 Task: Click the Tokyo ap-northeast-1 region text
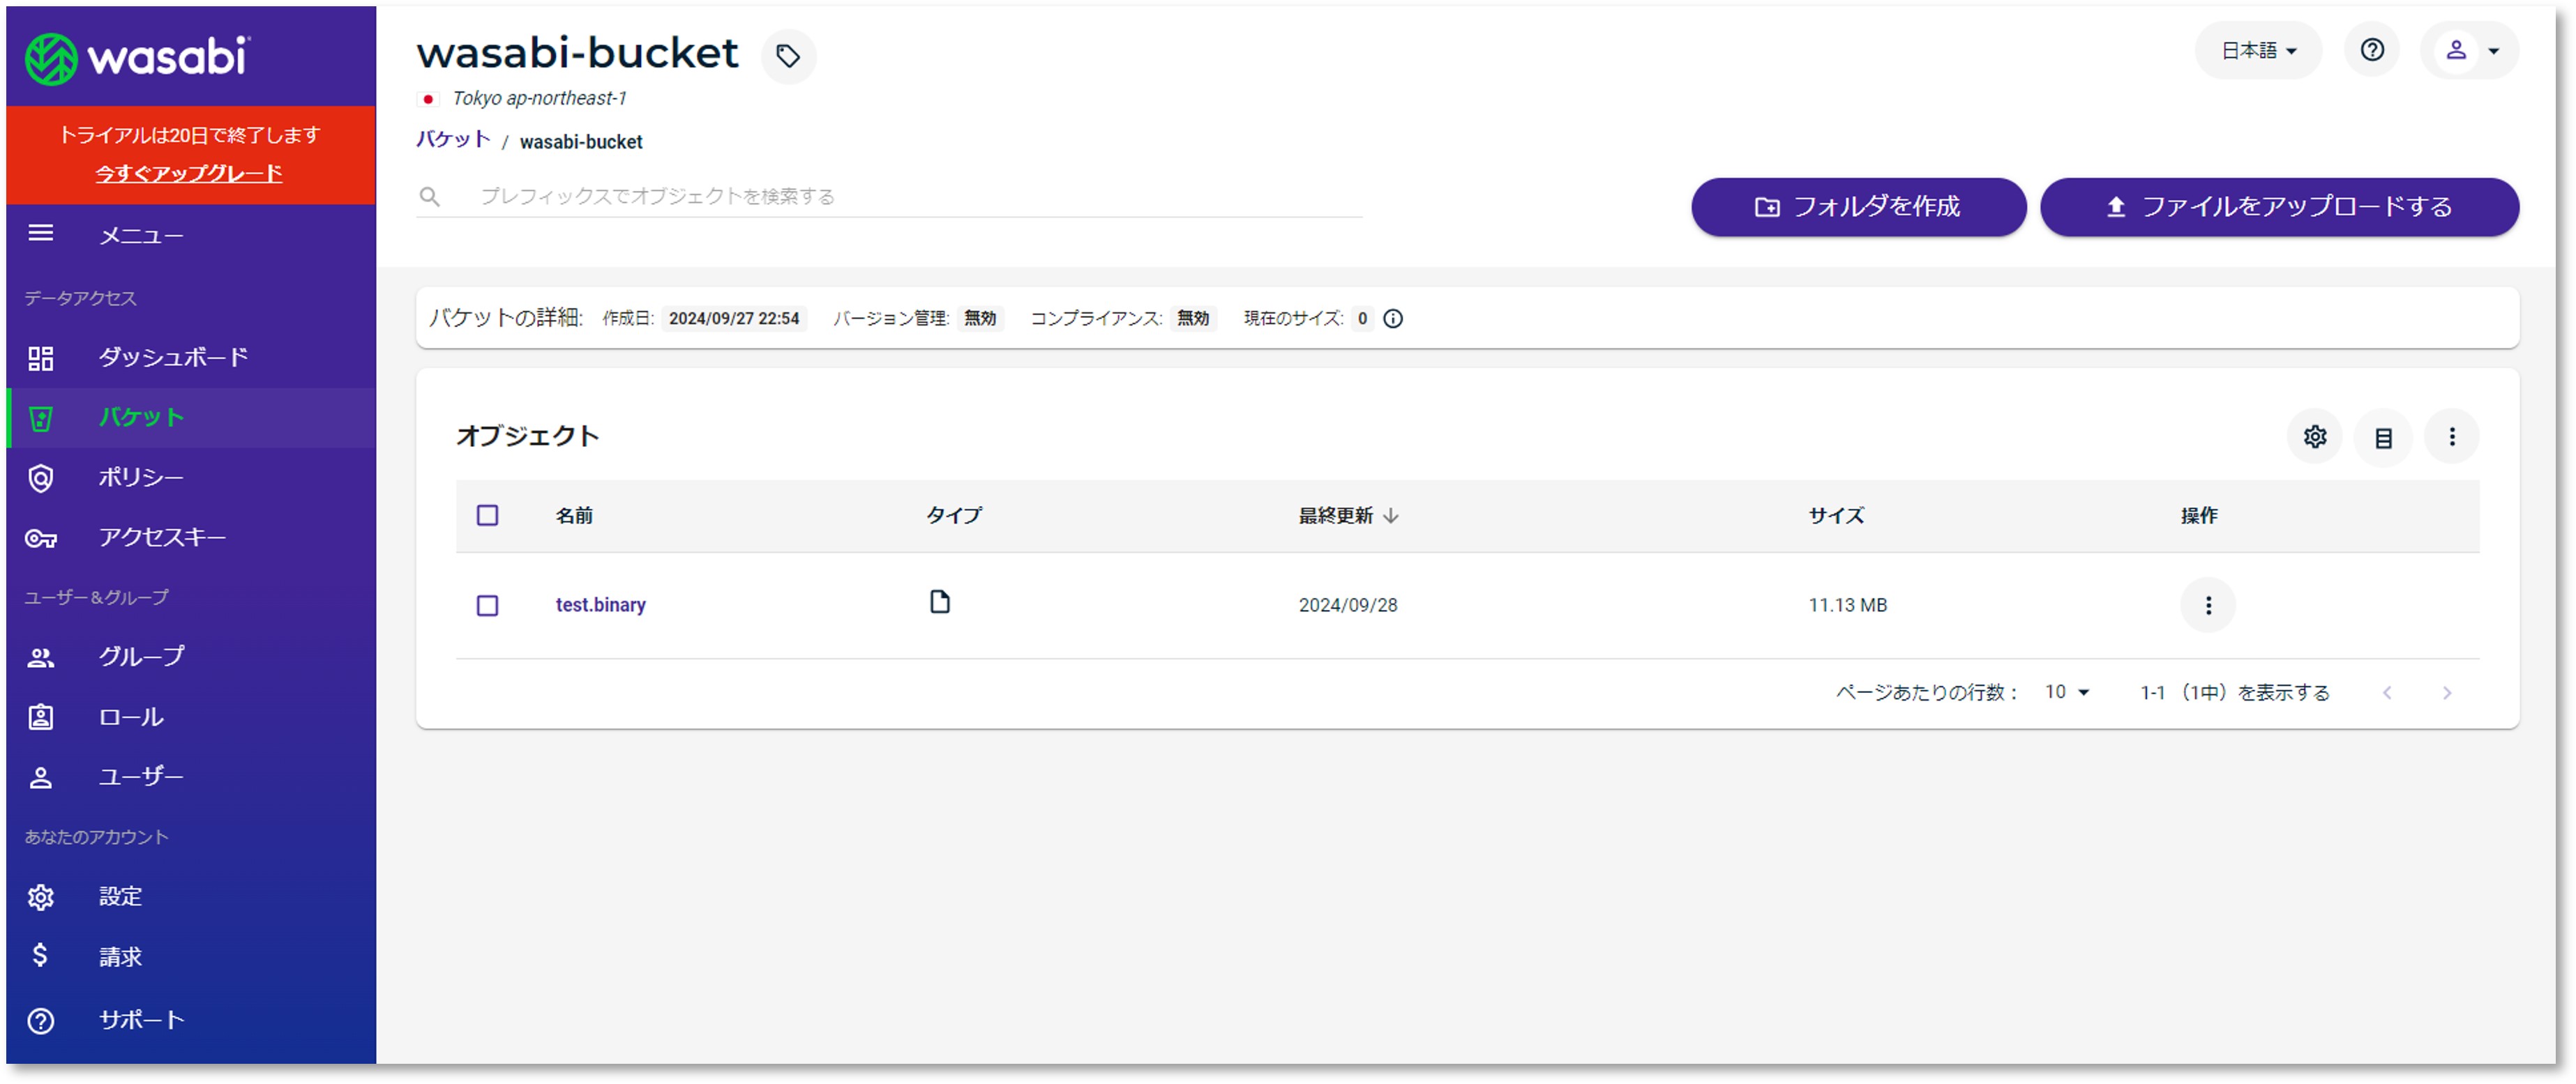click(x=539, y=98)
